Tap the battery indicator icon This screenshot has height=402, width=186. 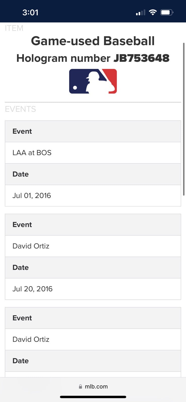coord(167,12)
